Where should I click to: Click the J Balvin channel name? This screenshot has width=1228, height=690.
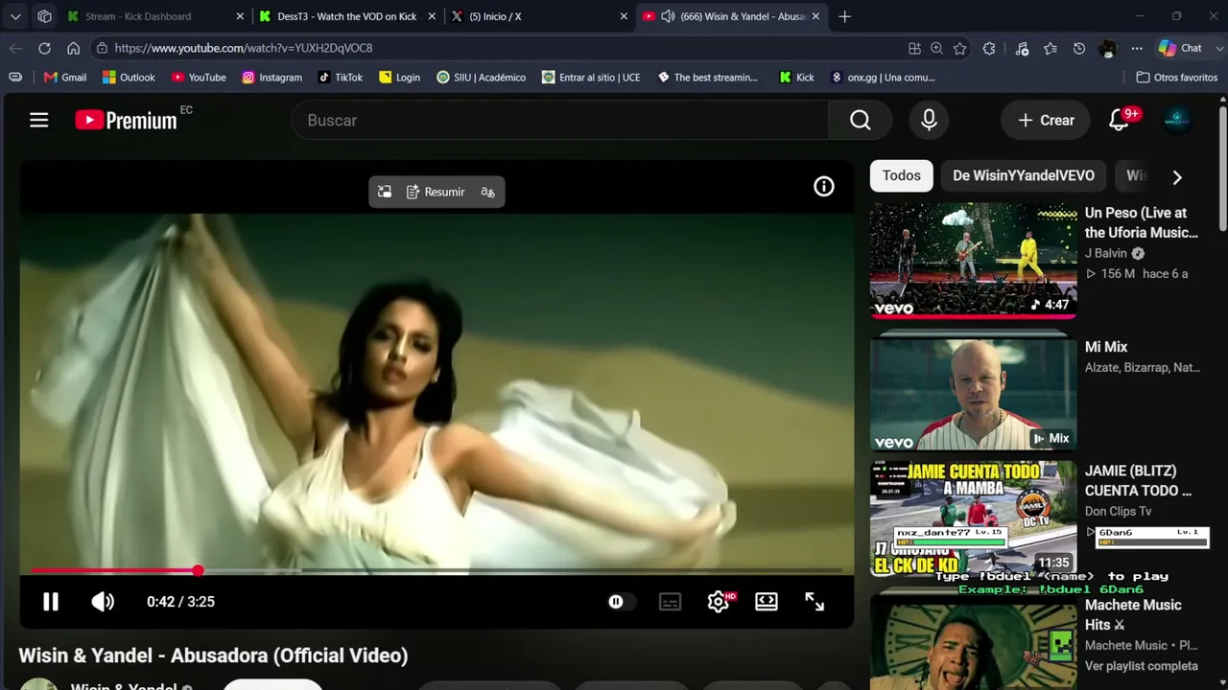(1106, 253)
